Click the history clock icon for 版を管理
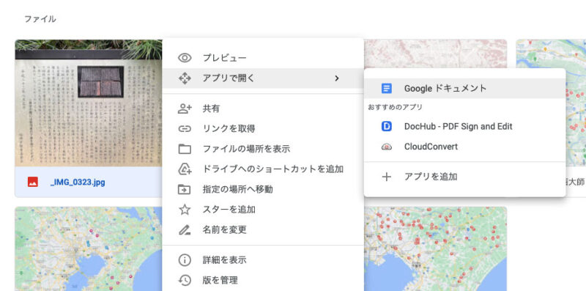586x291 pixels. (x=185, y=280)
